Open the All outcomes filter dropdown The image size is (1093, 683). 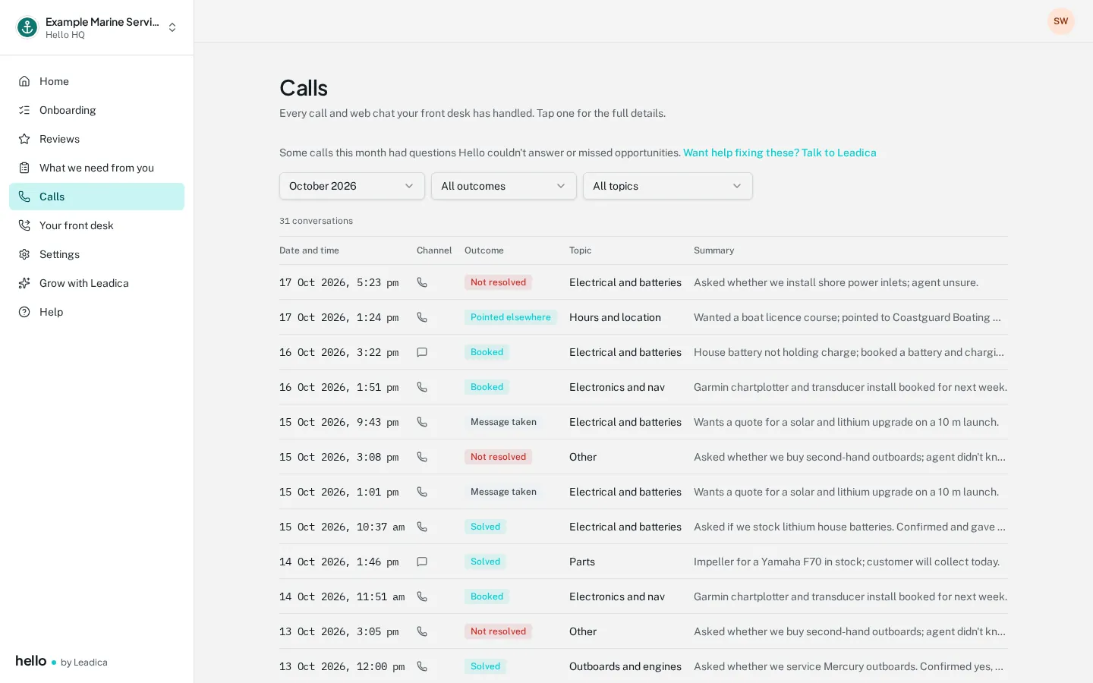[x=504, y=186]
